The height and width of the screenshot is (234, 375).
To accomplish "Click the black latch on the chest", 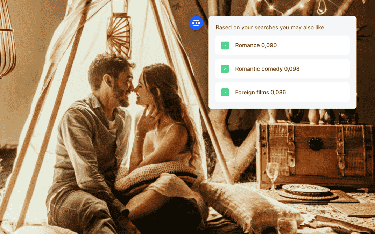I will pyautogui.click(x=316, y=144).
